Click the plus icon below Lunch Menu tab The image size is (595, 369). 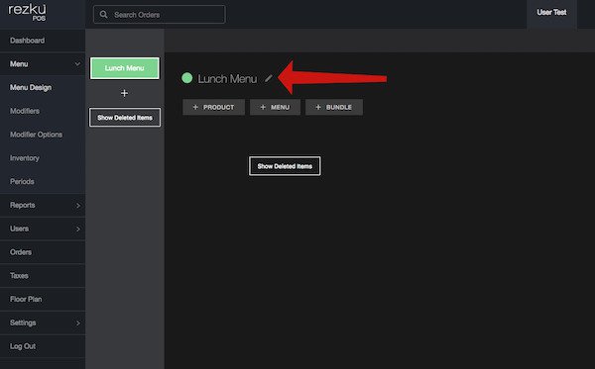(x=124, y=93)
